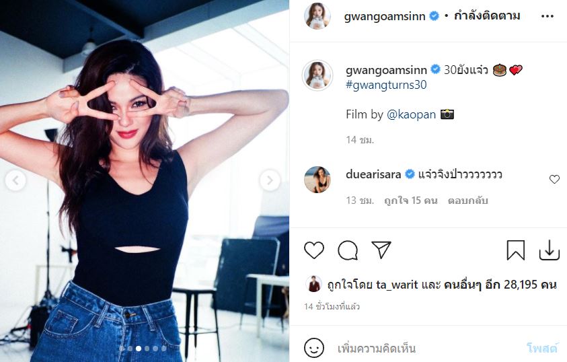
Task: Open gwangoamsinn's header profile picture
Action: click(x=317, y=17)
